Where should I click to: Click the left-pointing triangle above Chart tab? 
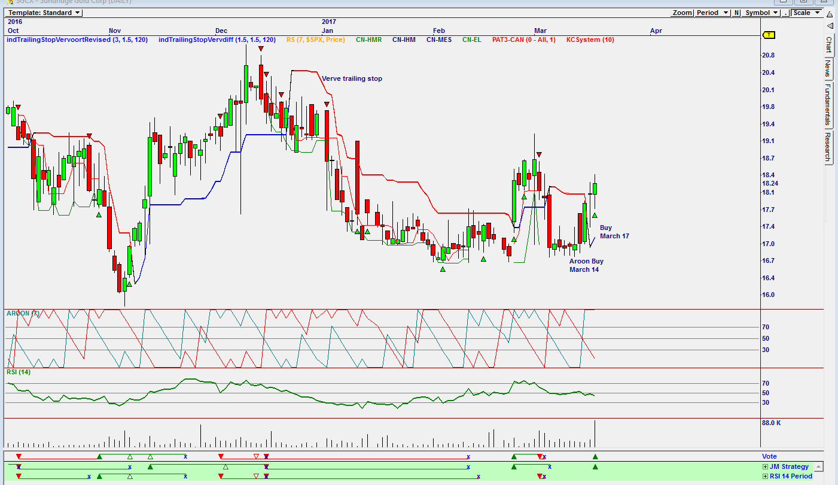[x=830, y=25]
